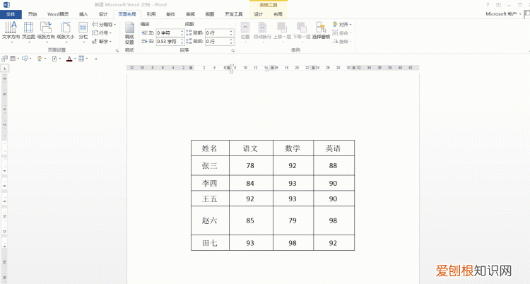Viewport: 530px width, 284px height.
Task: Switch to the 邮件 mailings tab
Action: (x=171, y=14)
